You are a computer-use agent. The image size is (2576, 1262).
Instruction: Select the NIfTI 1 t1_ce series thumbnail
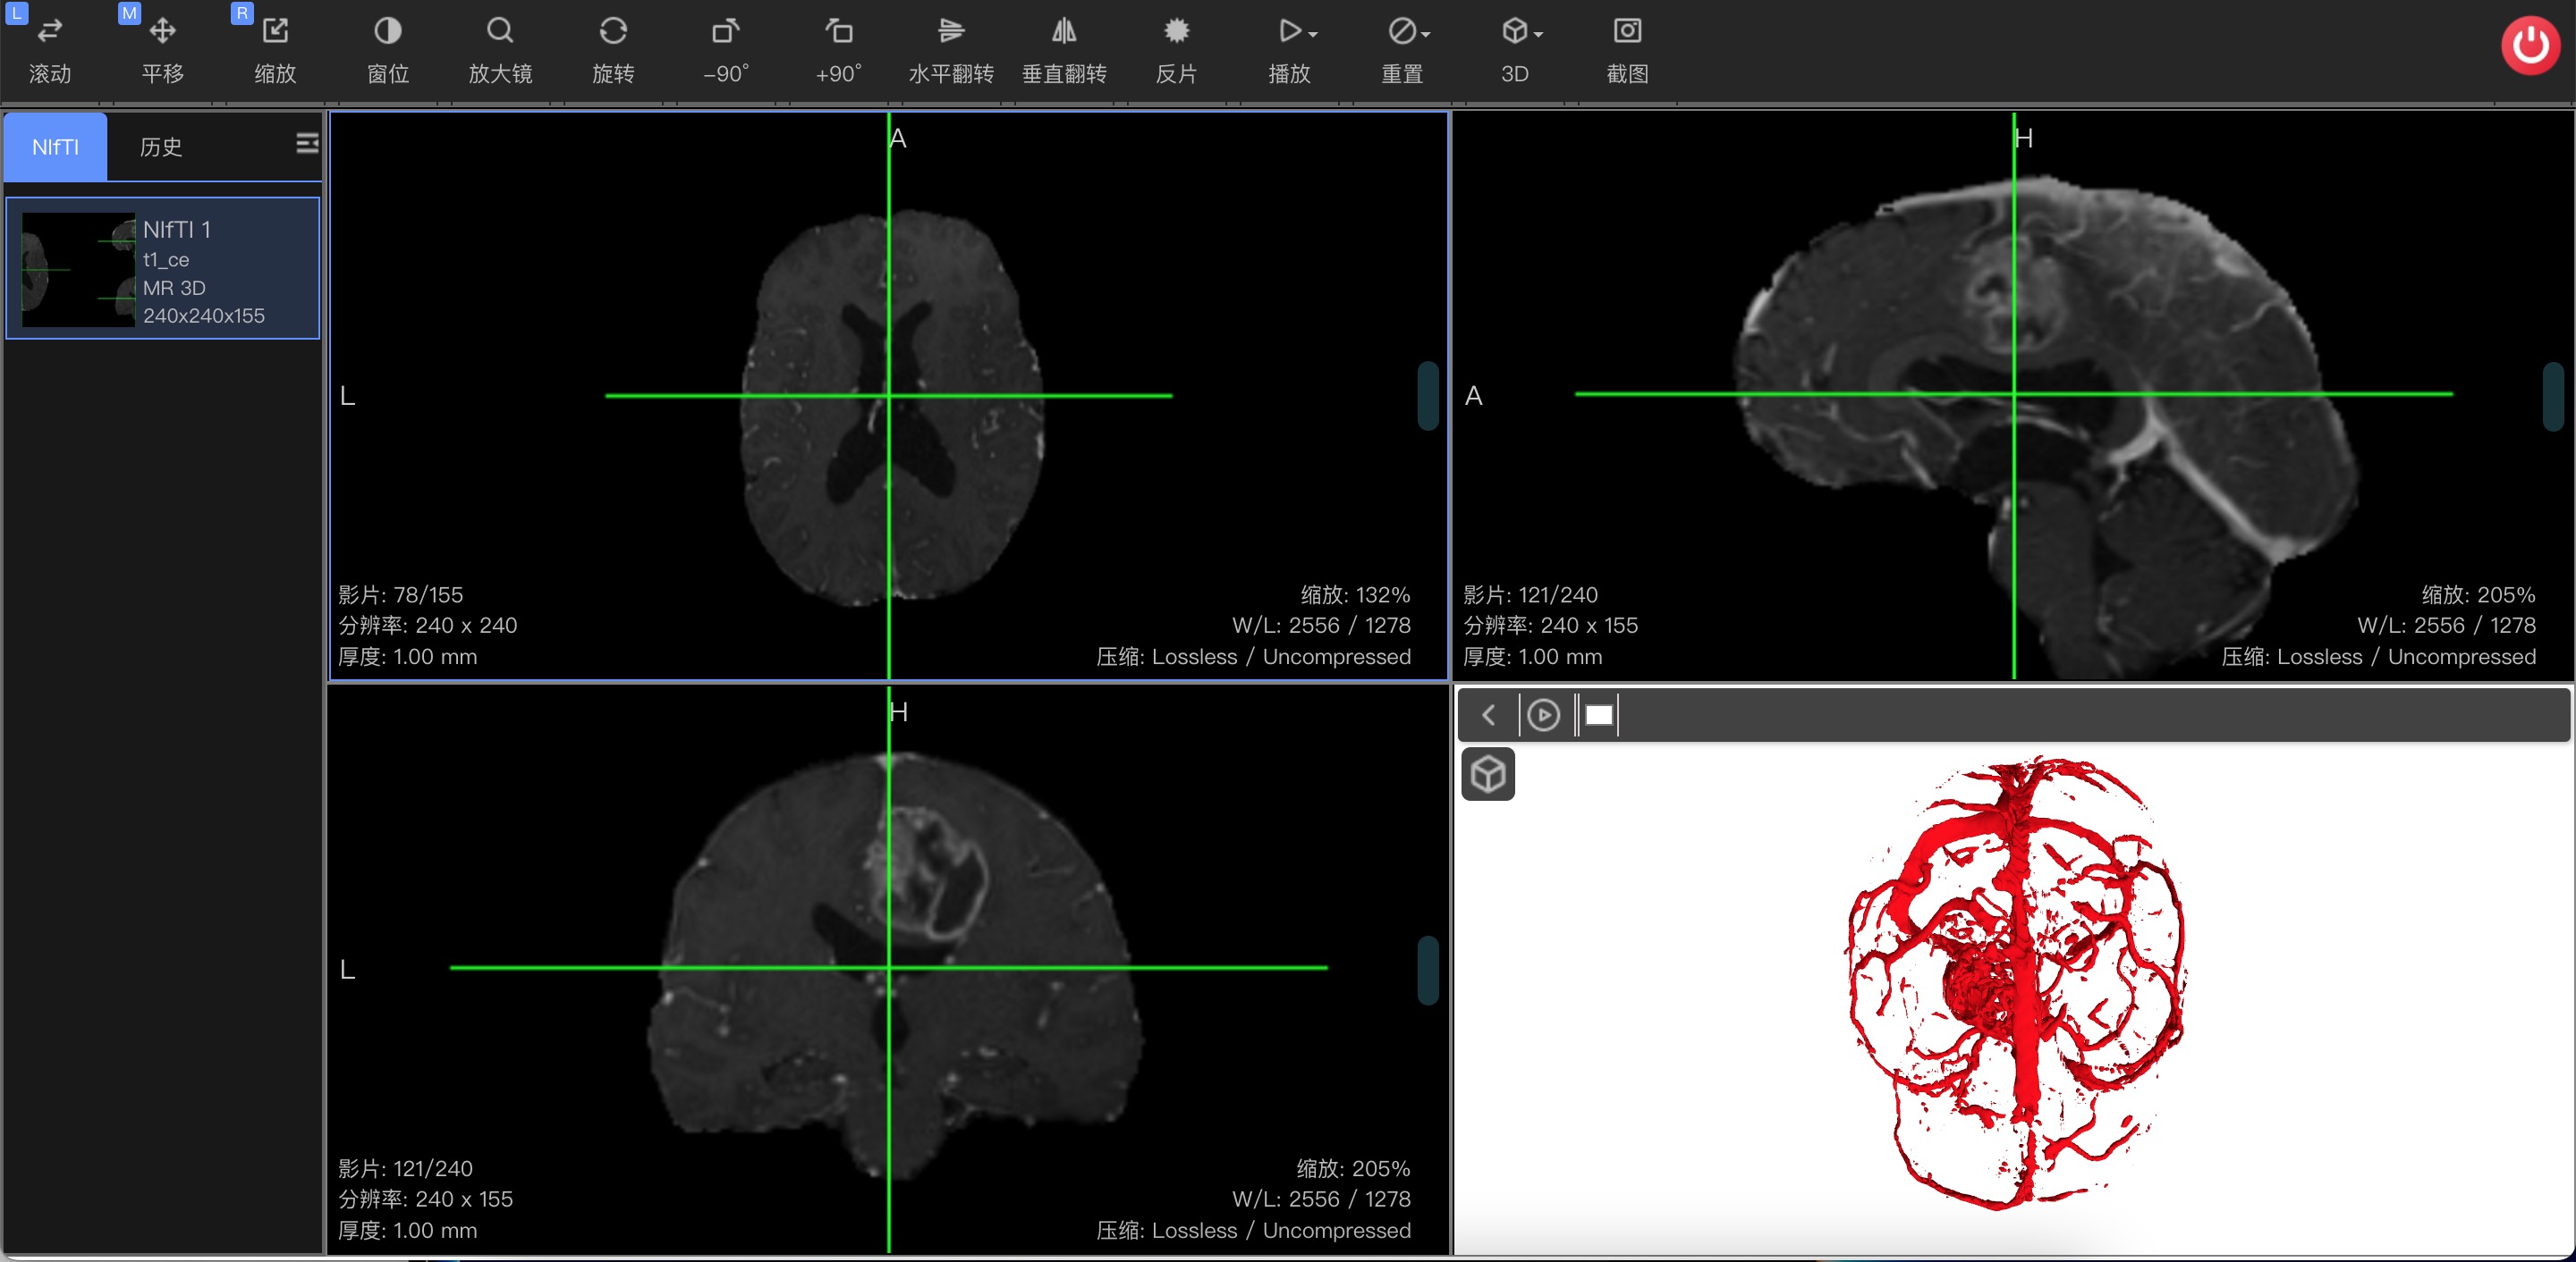pos(163,269)
